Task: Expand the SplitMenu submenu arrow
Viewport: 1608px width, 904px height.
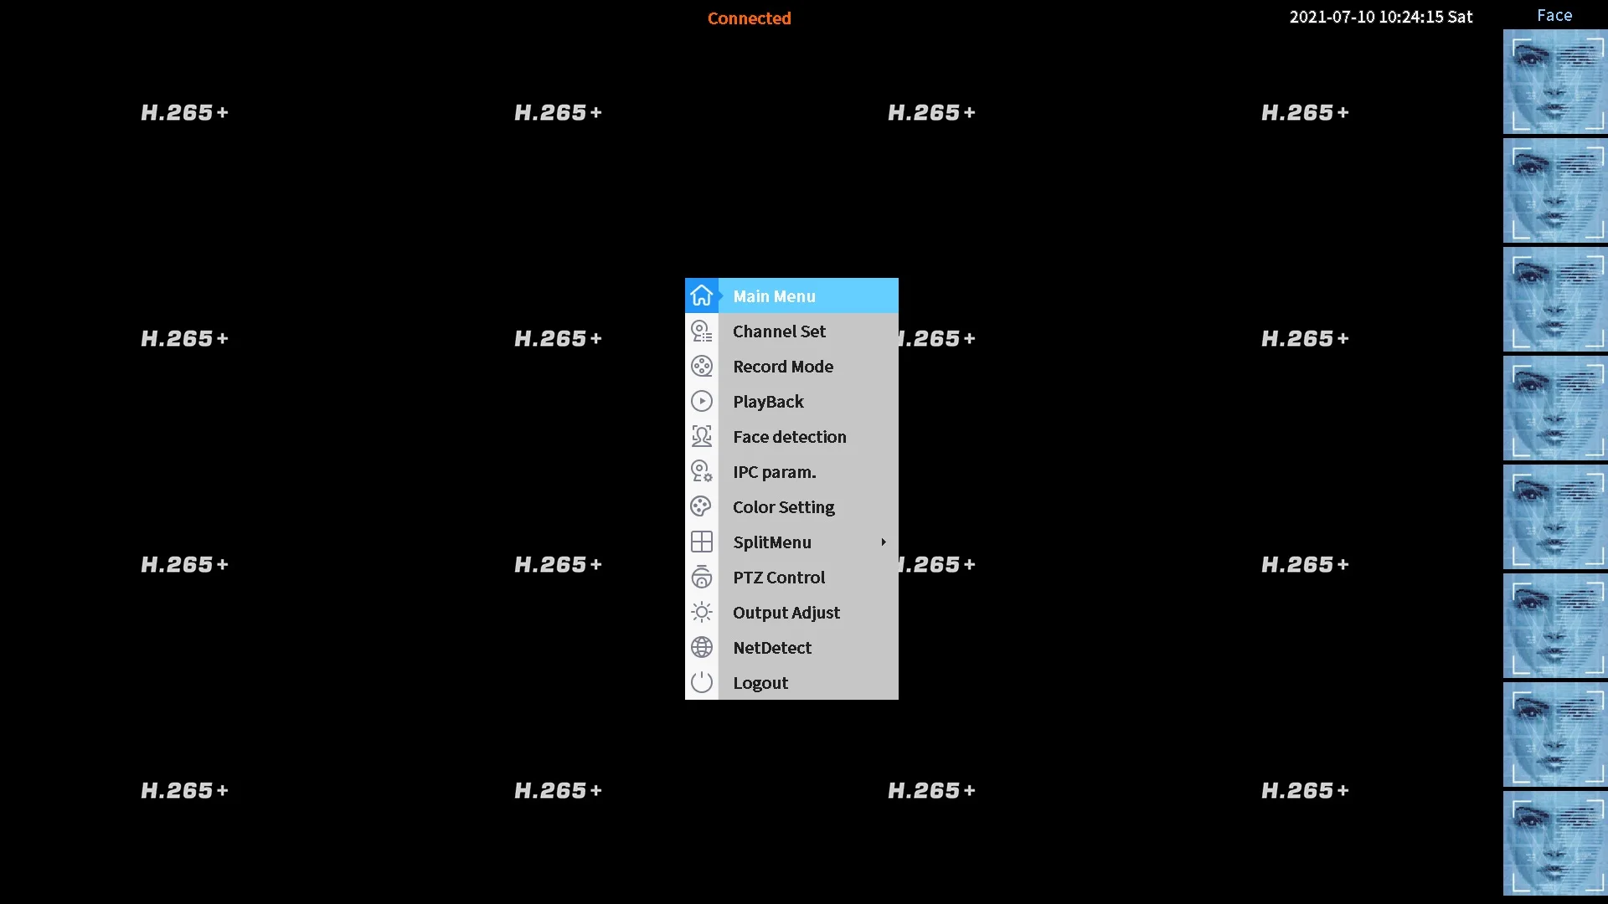Action: click(x=884, y=542)
